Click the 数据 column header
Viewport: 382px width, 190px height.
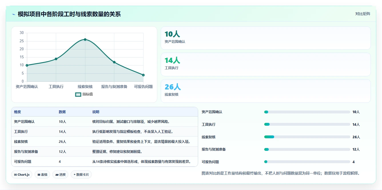[x=62, y=112]
